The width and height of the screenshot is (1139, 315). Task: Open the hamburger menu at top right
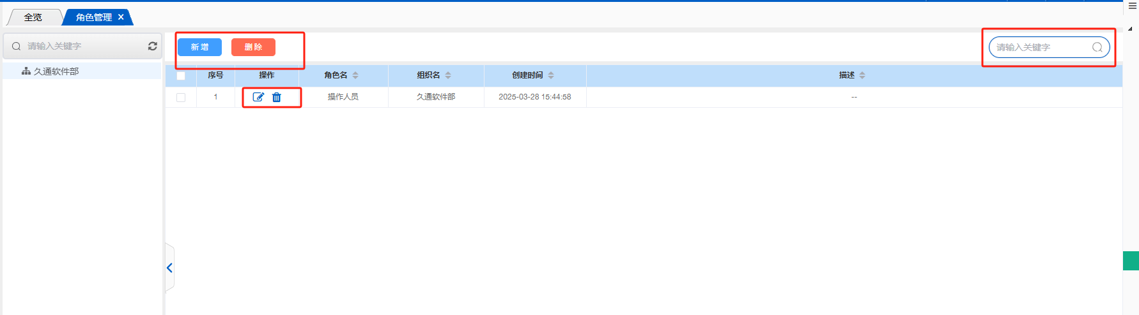[x=1132, y=6]
